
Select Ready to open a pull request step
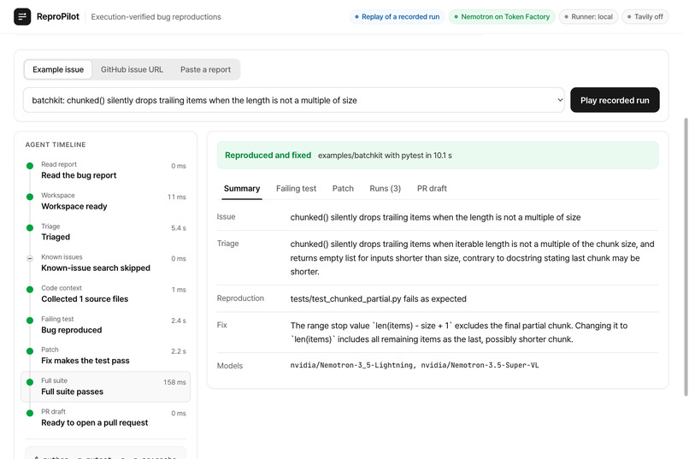click(105, 418)
